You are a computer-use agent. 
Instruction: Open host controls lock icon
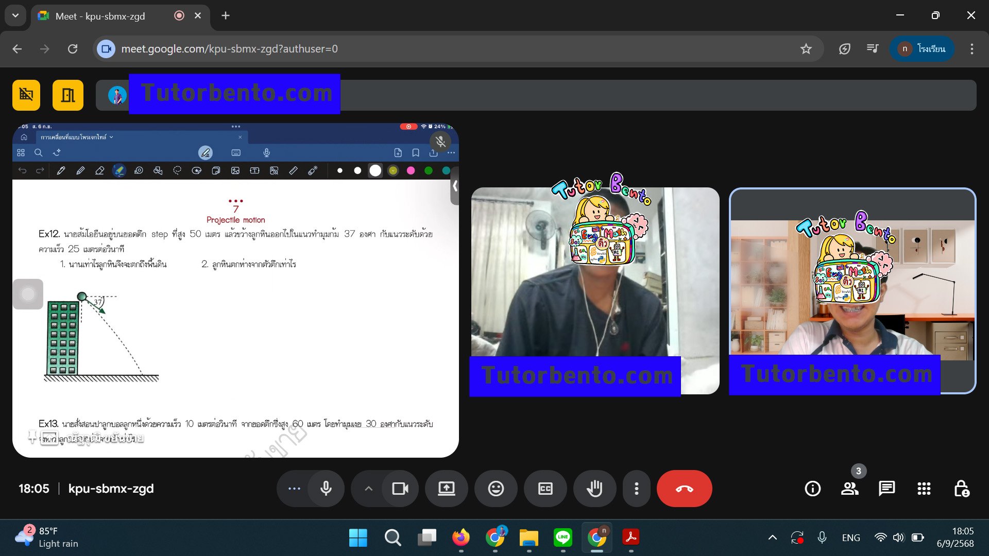tap(961, 489)
